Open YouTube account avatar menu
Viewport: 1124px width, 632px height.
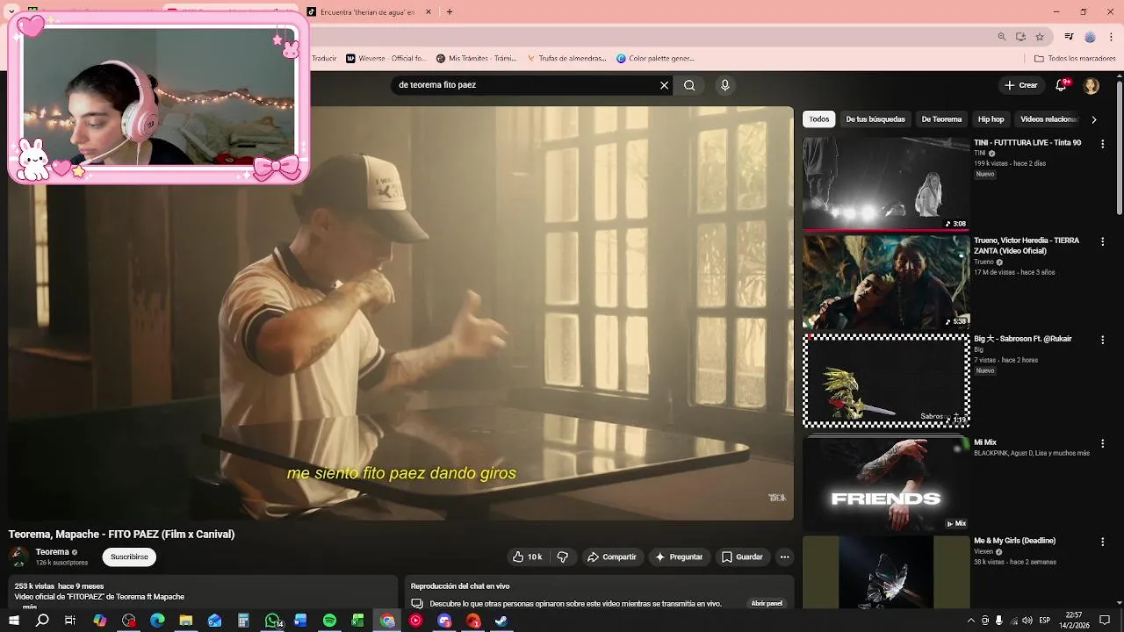click(1091, 85)
